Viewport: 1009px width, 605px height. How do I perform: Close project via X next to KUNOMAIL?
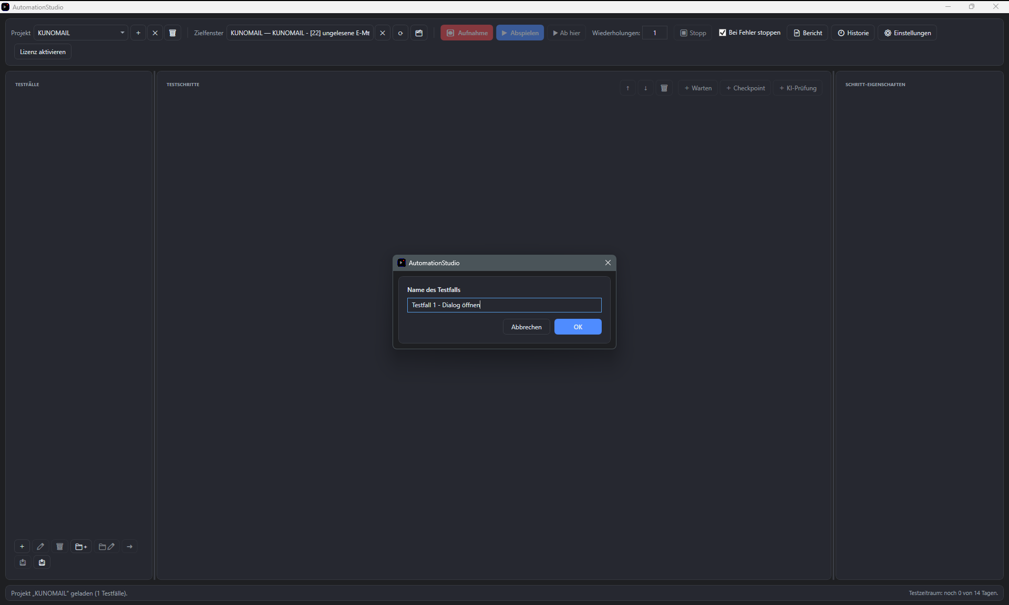pos(155,33)
